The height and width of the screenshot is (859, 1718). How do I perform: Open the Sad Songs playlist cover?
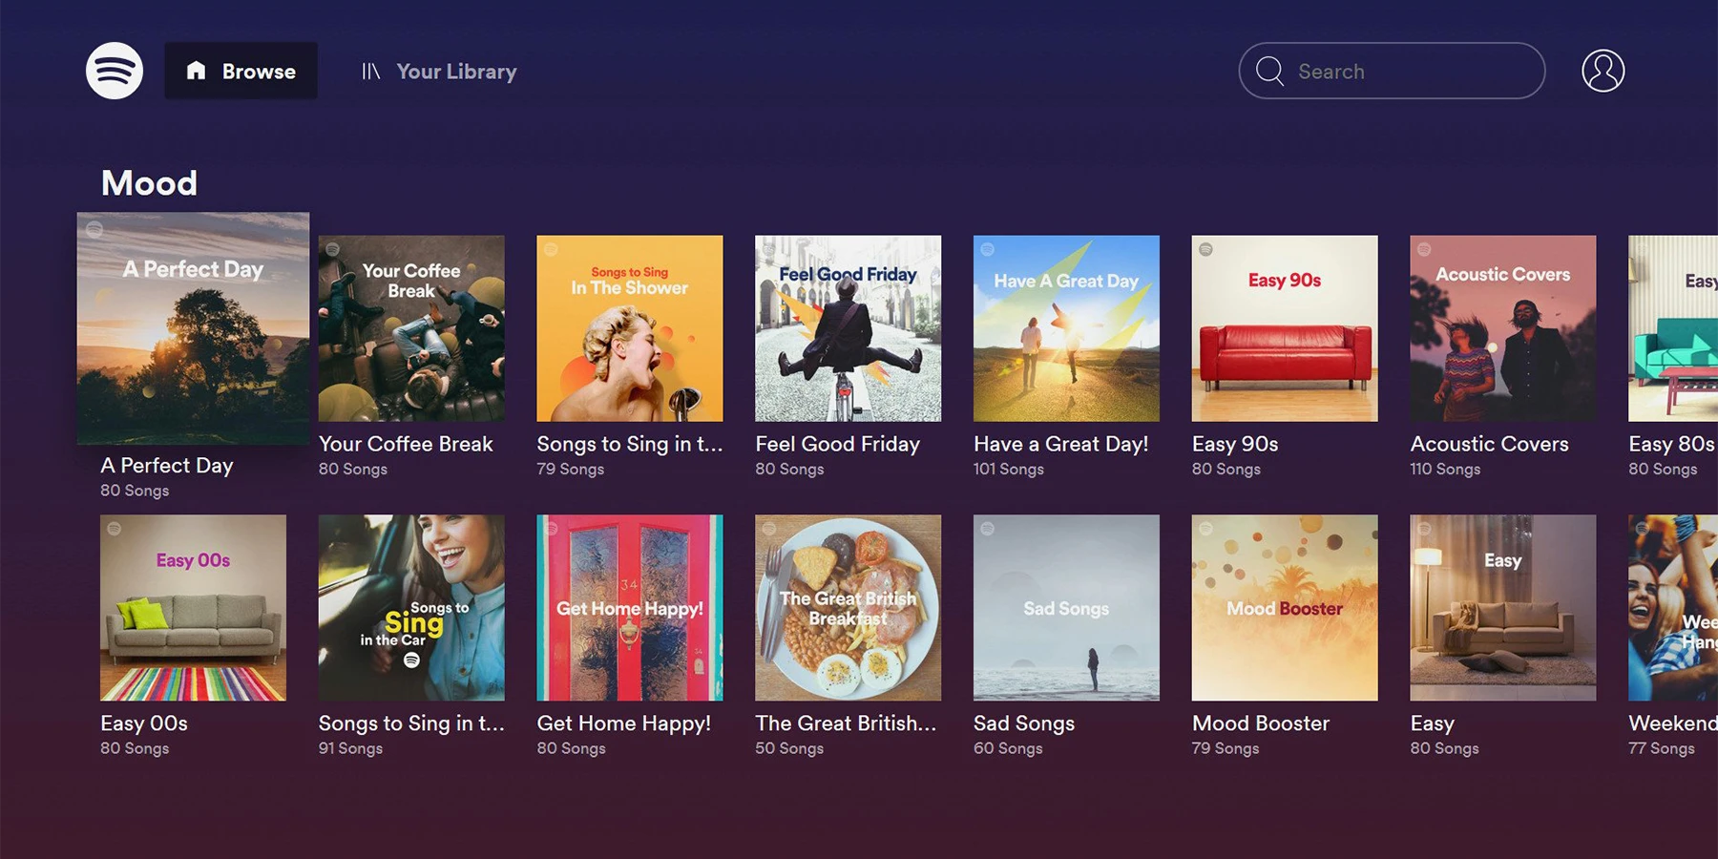tap(1066, 608)
